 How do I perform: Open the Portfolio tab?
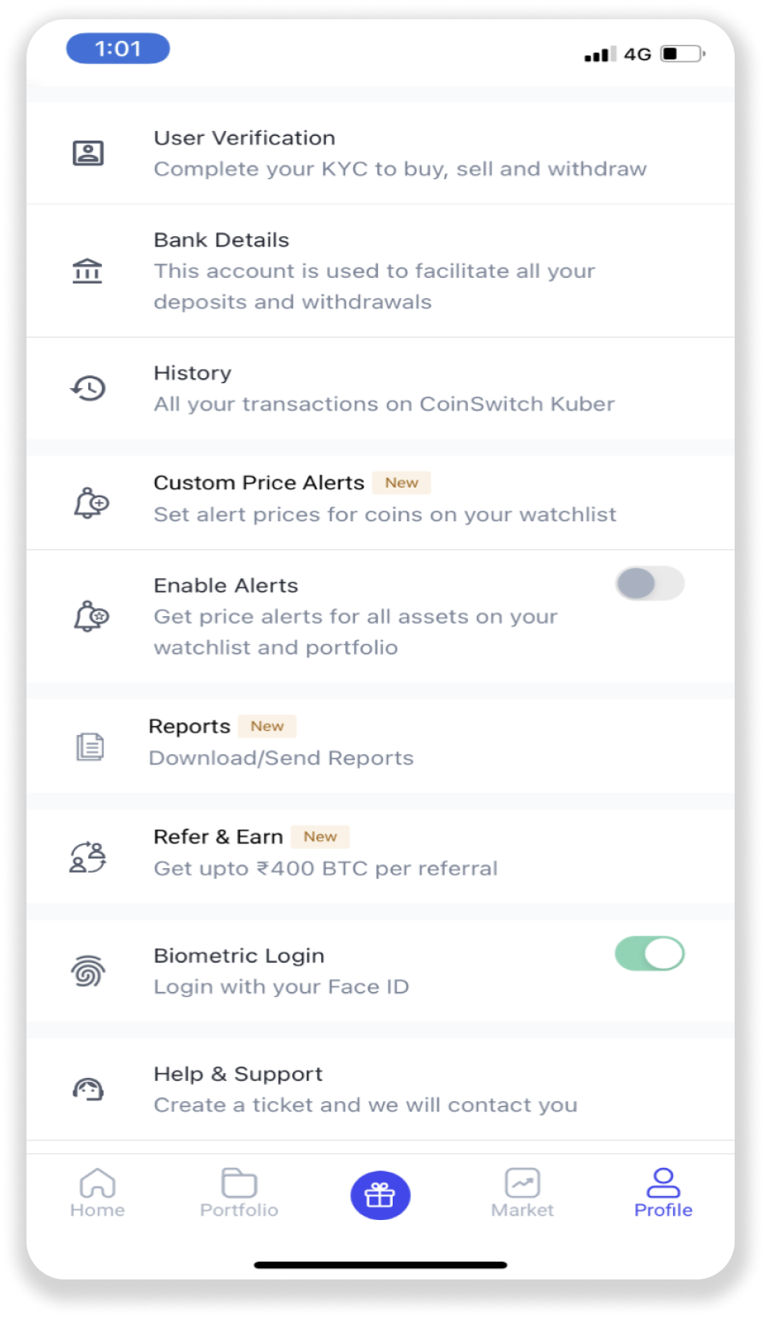click(239, 1194)
